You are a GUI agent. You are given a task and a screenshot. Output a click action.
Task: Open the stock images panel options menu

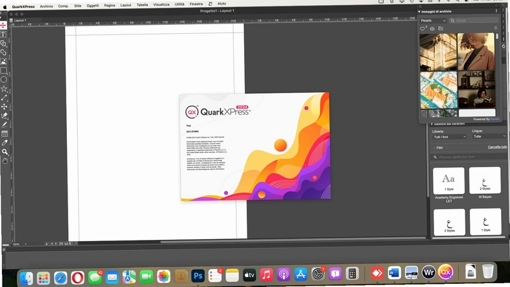pos(496,11)
